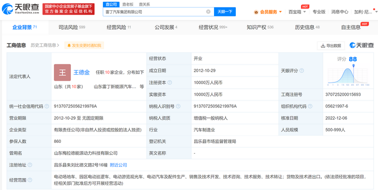Open the 企业背景 tab
The image size is (378, 190).
[25, 27]
